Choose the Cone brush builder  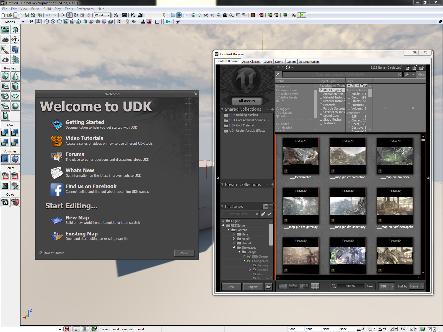click(15, 76)
